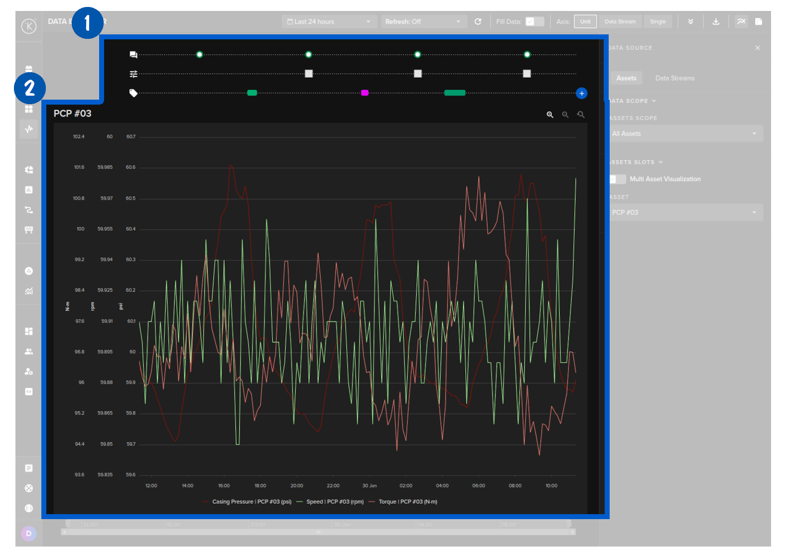
Task: Zoom in on the PCP #03 chart
Action: click(550, 115)
